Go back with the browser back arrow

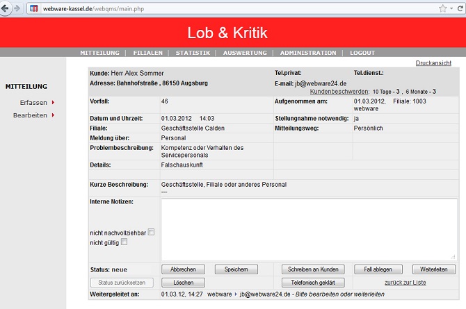pyautogui.click(x=5, y=8)
